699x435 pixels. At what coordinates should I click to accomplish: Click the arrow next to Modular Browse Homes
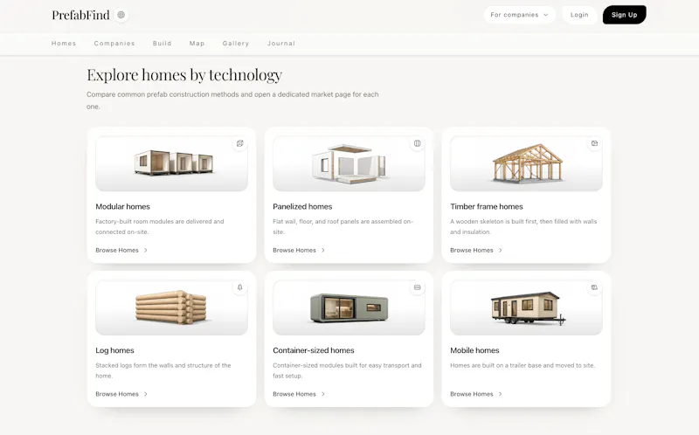[146, 250]
